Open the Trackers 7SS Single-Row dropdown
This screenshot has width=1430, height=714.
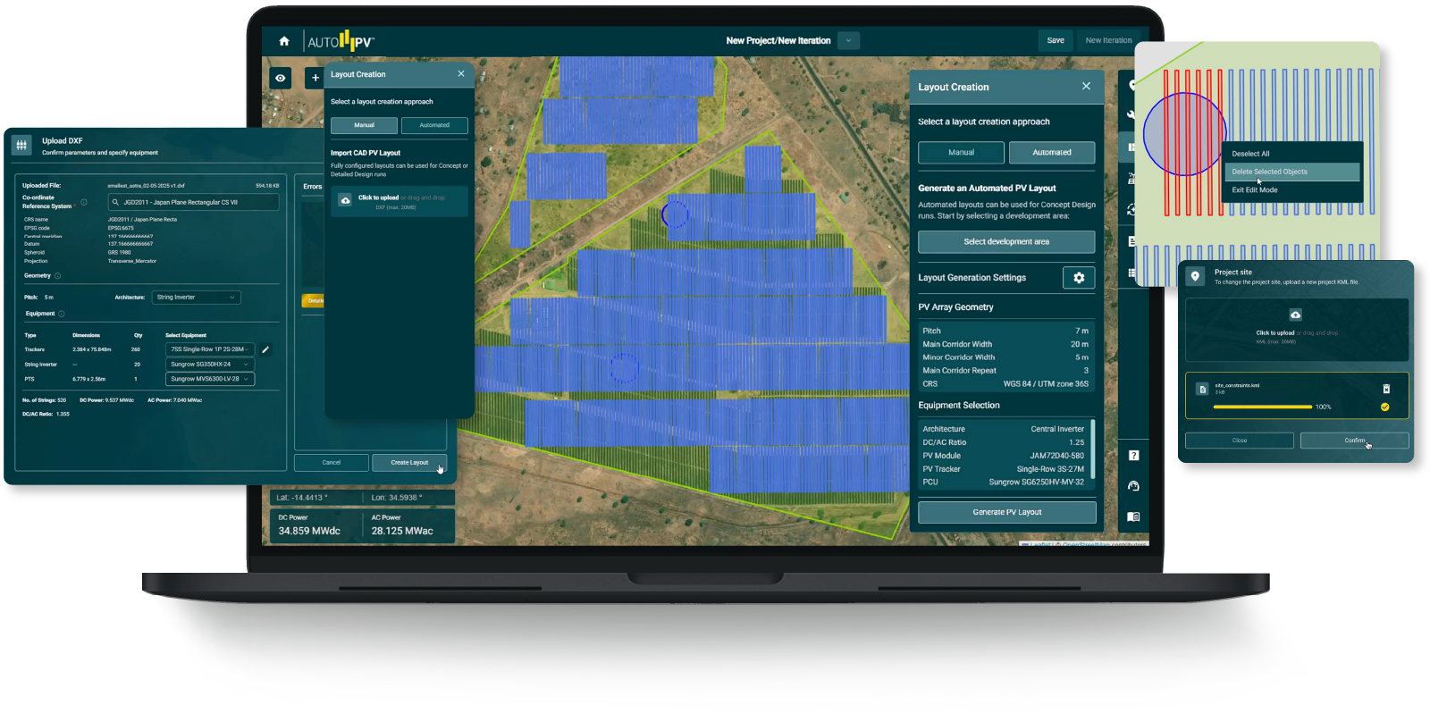[x=210, y=349]
